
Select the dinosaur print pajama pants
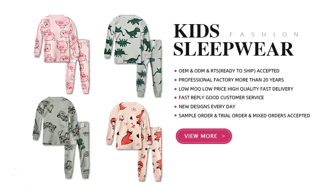point(149,69)
